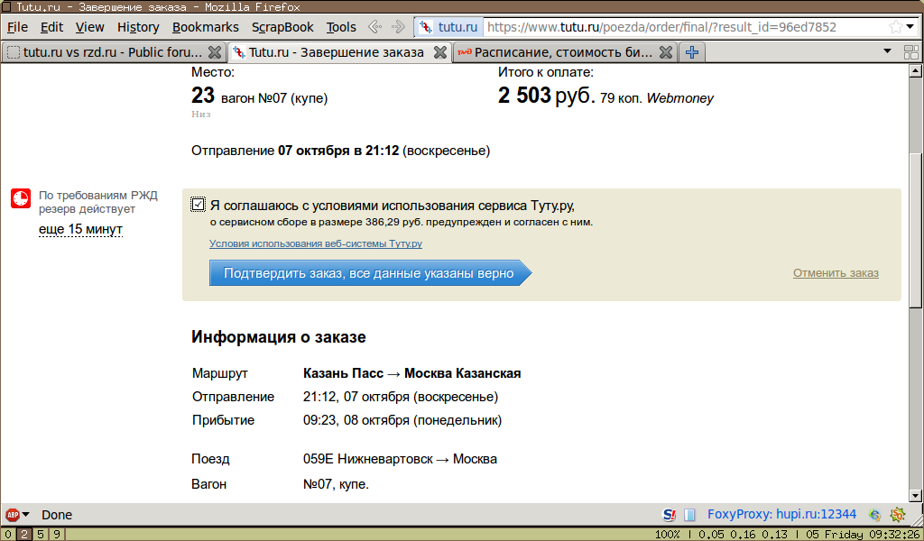Click the Отменить заказ link
Viewport: 924px width, 541px height.
click(x=836, y=273)
